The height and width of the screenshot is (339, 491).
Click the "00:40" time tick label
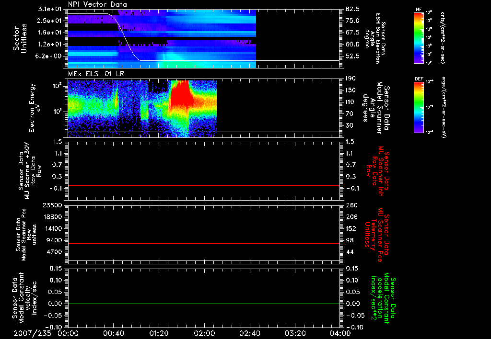[x=113, y=333]
